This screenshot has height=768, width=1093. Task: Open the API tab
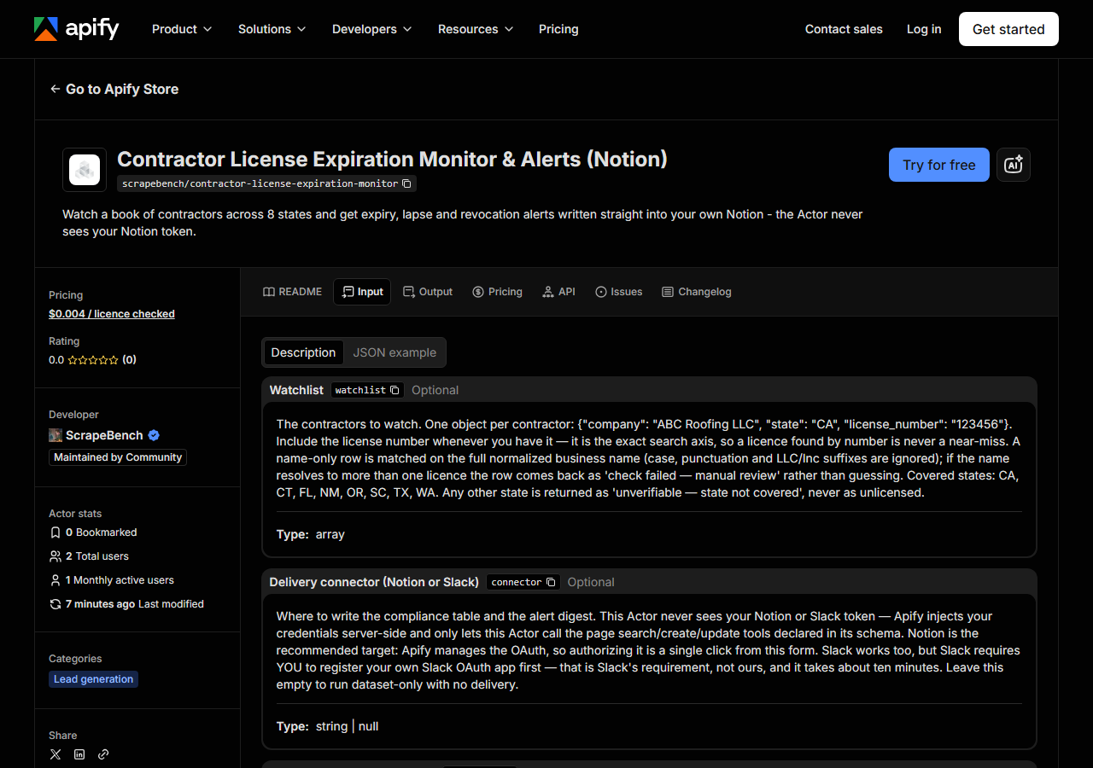pyautogui.click(x=558, y=292)
